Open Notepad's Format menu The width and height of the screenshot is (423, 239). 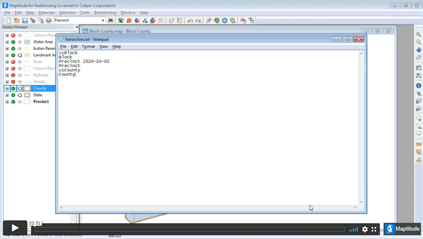(88, 46)
